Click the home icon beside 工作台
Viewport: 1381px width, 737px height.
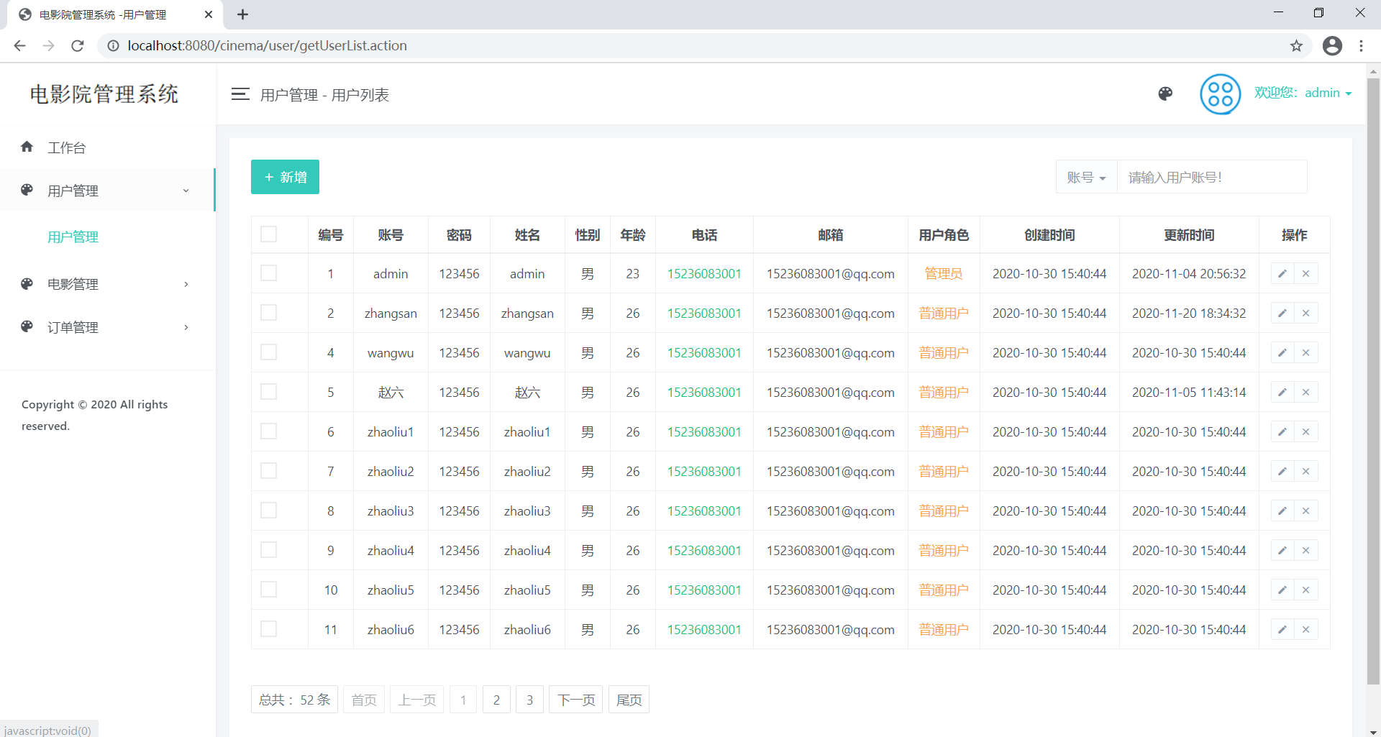27,147
